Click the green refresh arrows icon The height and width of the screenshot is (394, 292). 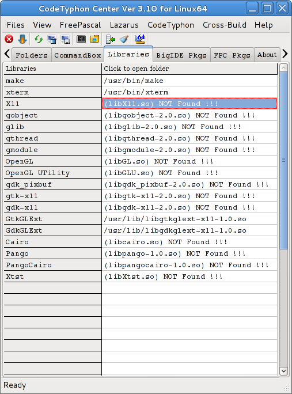click(39, 39)
